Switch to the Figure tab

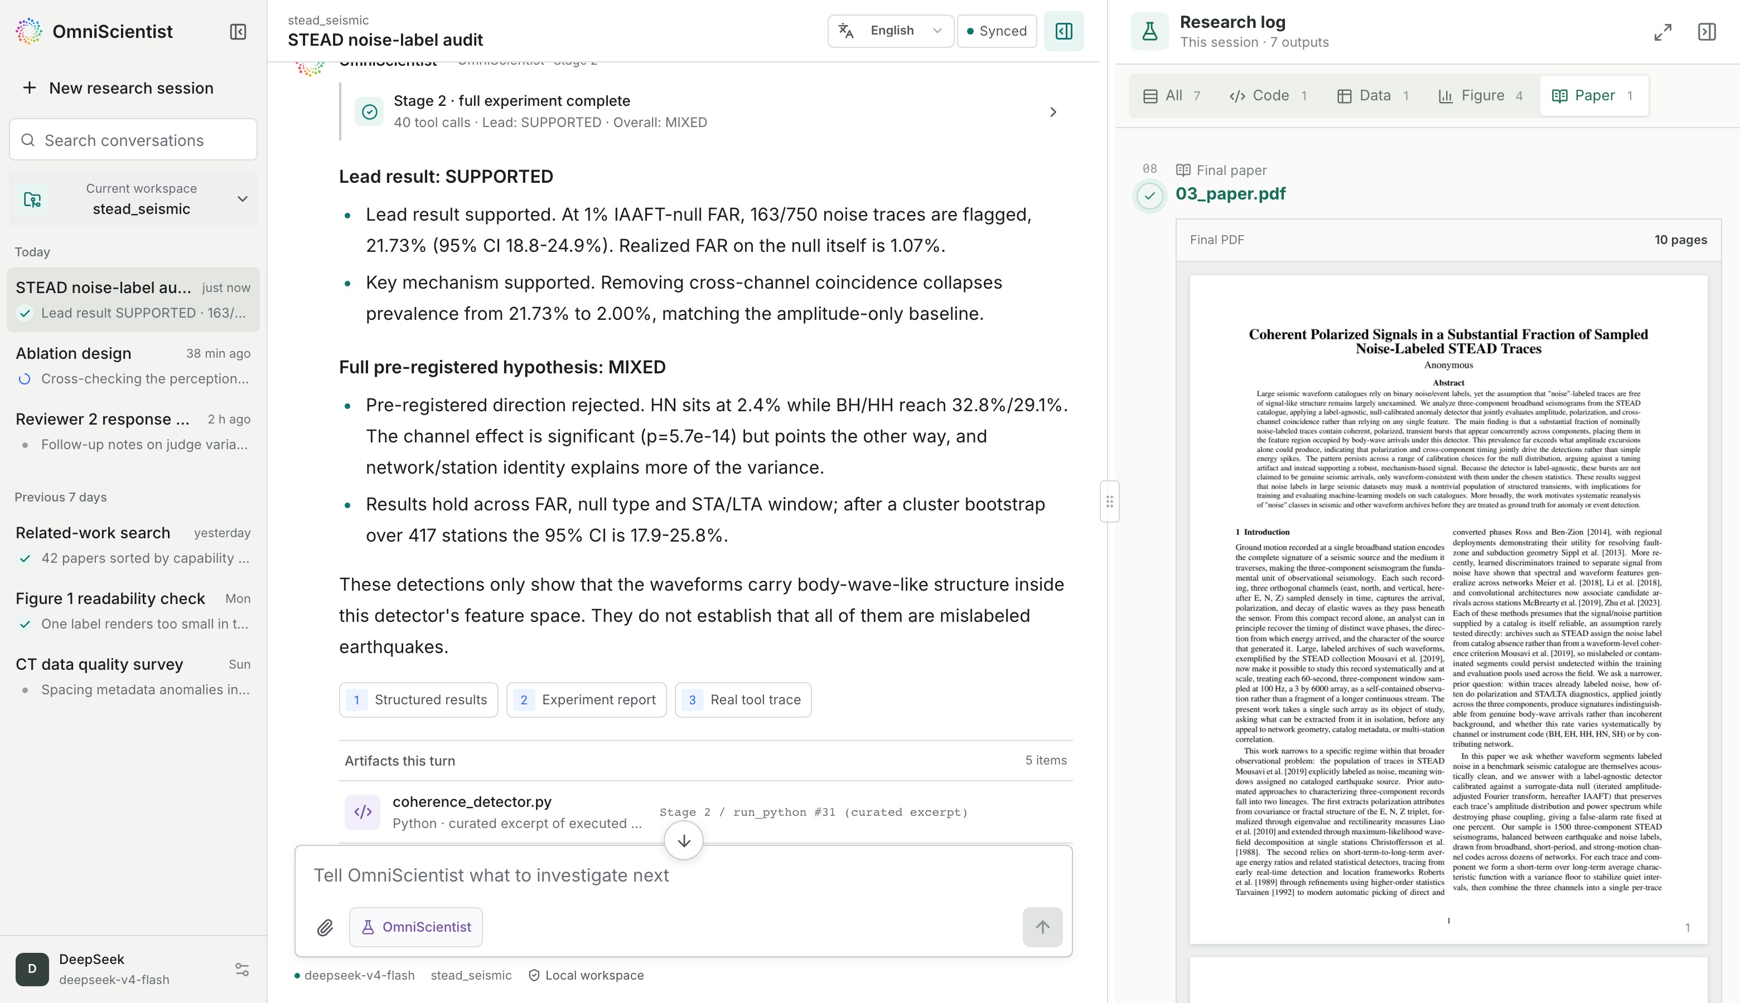(x=1480, y=96)
